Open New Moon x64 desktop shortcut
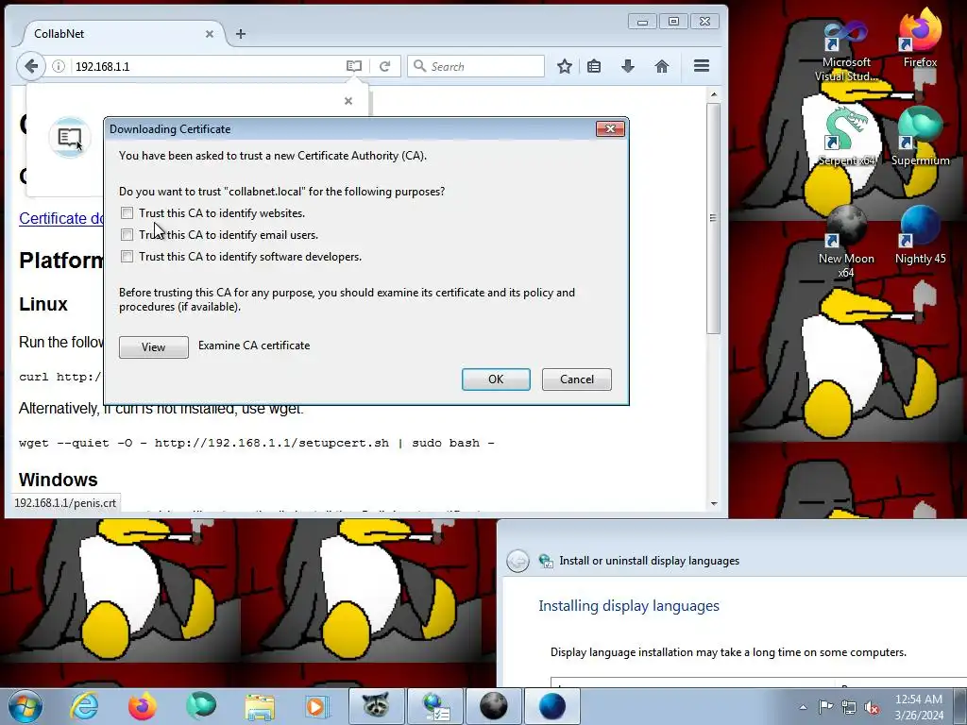The image size is (967, 725). [x=845, y=243]
